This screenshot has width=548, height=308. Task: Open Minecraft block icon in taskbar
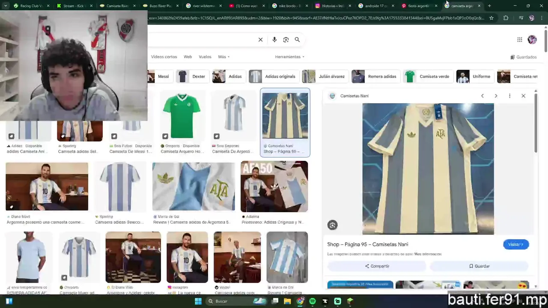(350, 301)
